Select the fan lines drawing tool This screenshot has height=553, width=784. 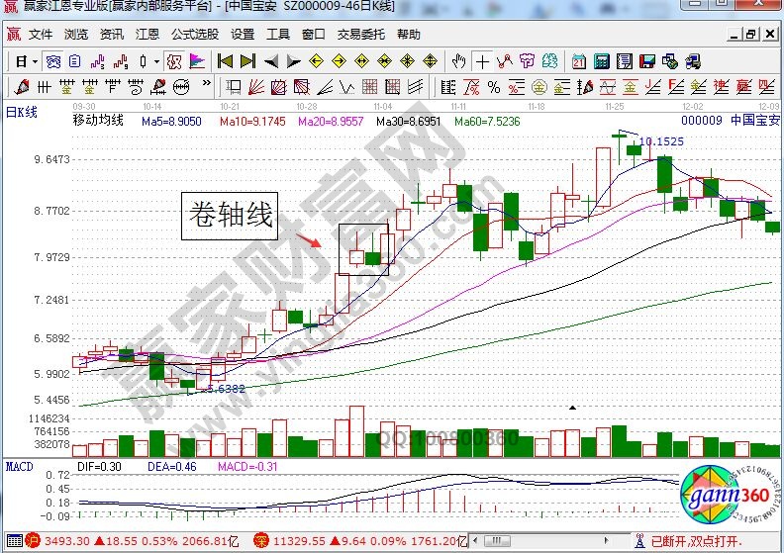coord(254,86)
